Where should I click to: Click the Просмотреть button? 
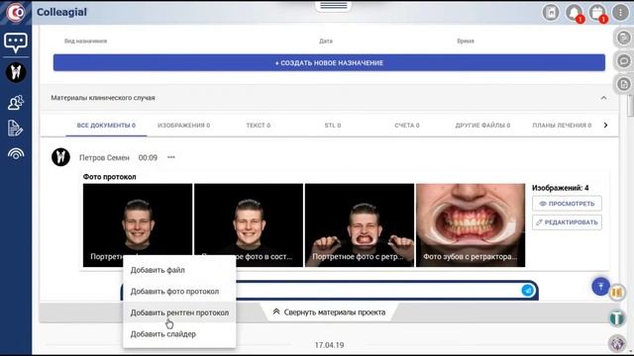(567, 204)
